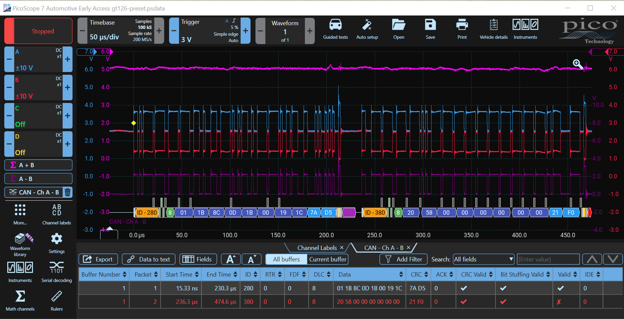The height and width of the screenshot is (319, 624).
Task: Select All buffers view
Action: (286, 259)
